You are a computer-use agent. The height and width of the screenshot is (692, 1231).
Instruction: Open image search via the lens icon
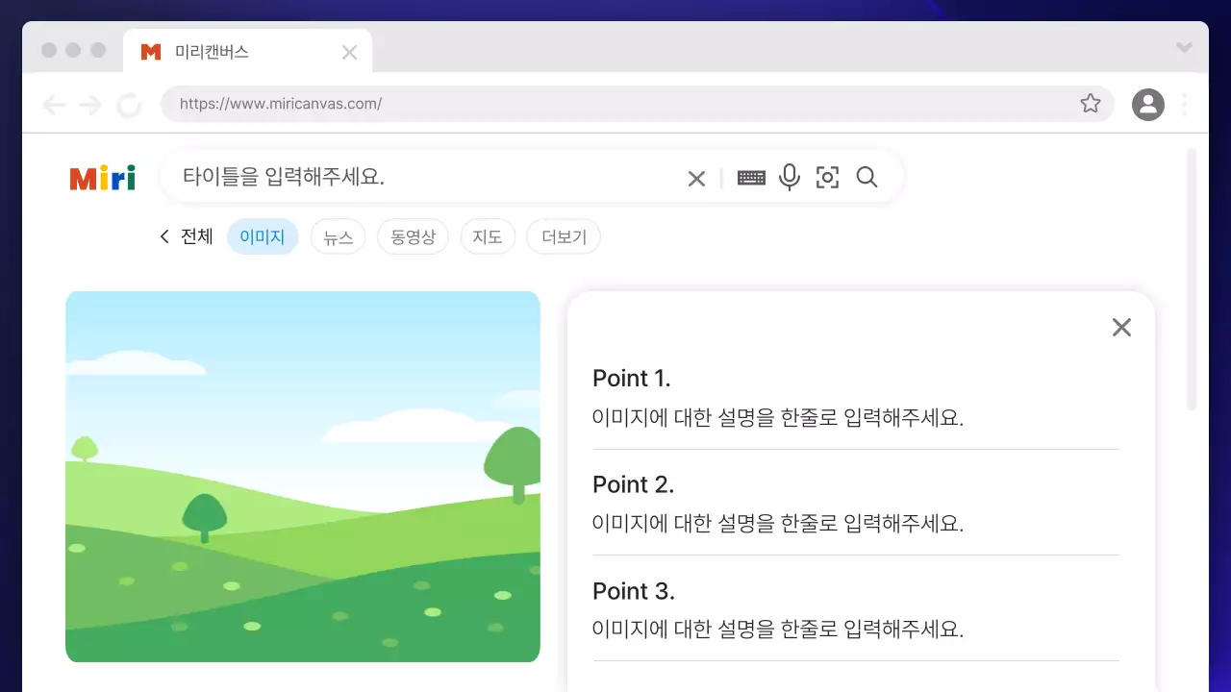[x=827, y=177]
